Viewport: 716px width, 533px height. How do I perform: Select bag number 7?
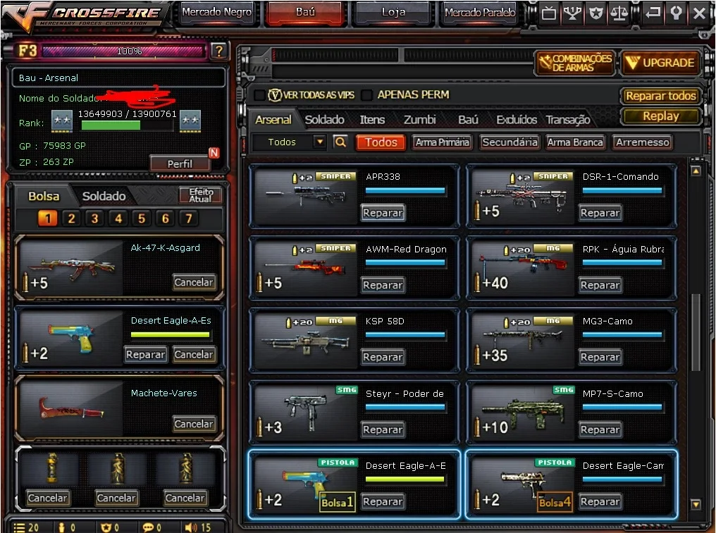pyautogui.click(x=189, y=219)
